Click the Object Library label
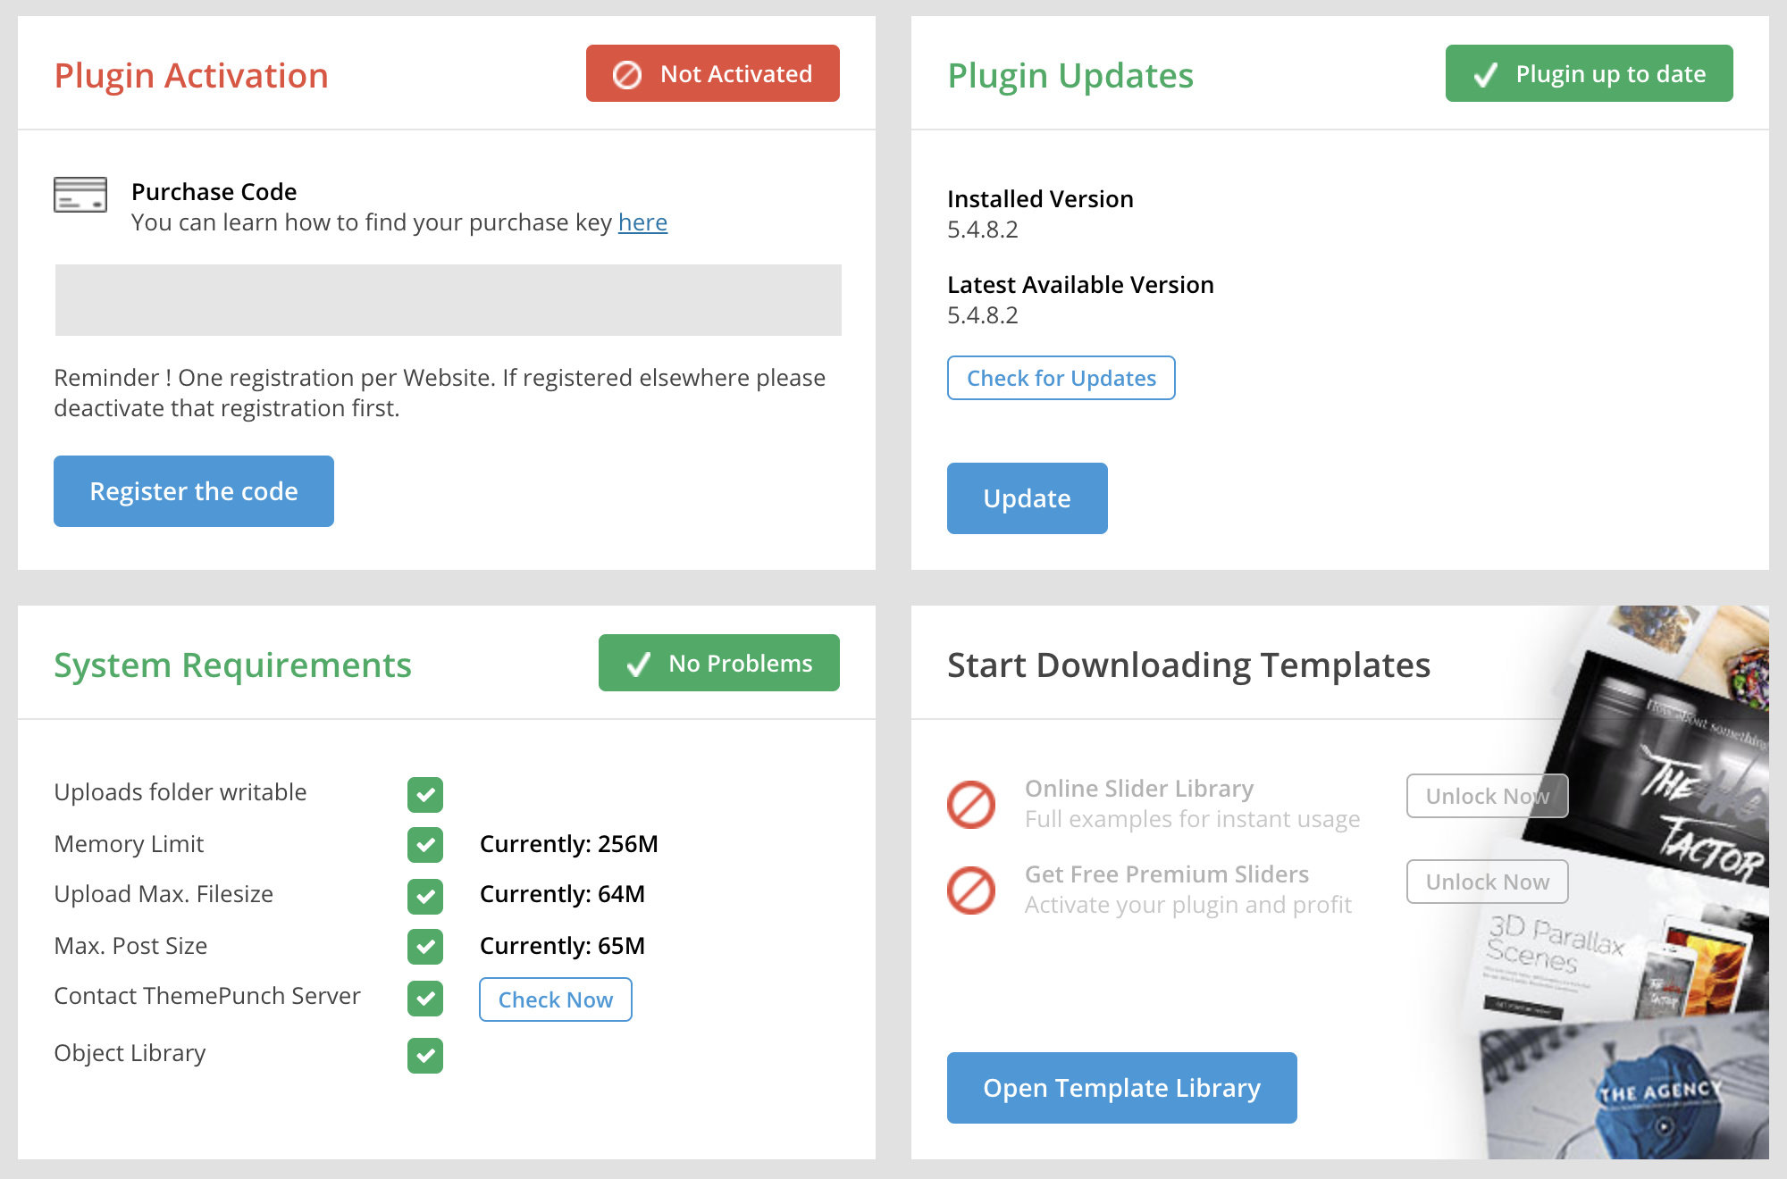Screen dimensions: 1787x1179 click(130, 1053)
